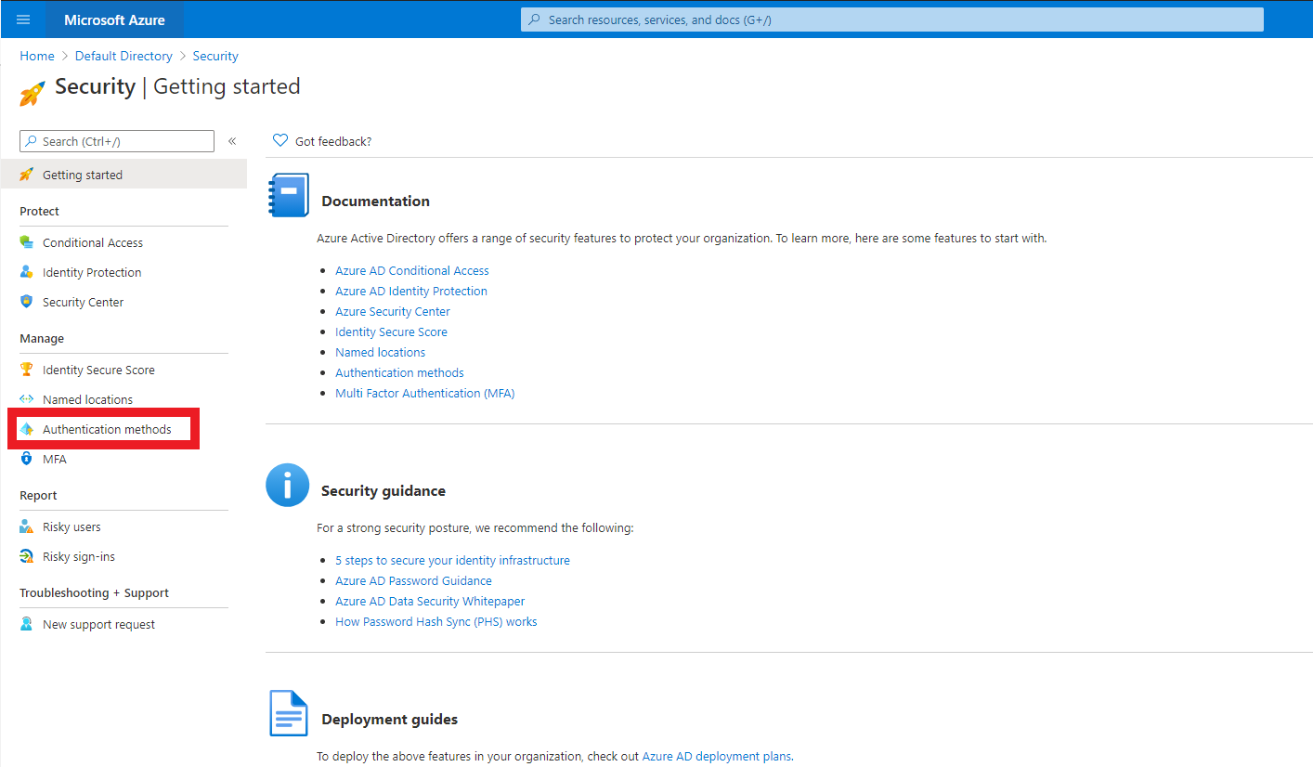The image size is (1313, 767).
Task: Open Named locations documentation link
Action: pyautogui.click(x=380, y=352)
